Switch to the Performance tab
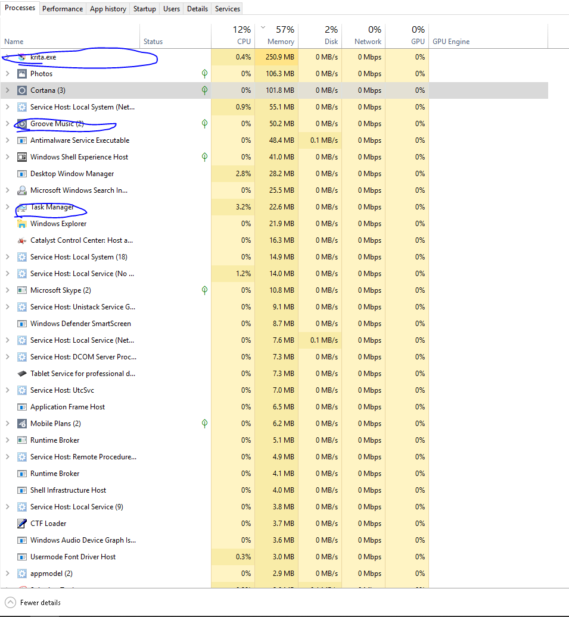The height and width of the screenshot is (617, 569). [63, 9]
